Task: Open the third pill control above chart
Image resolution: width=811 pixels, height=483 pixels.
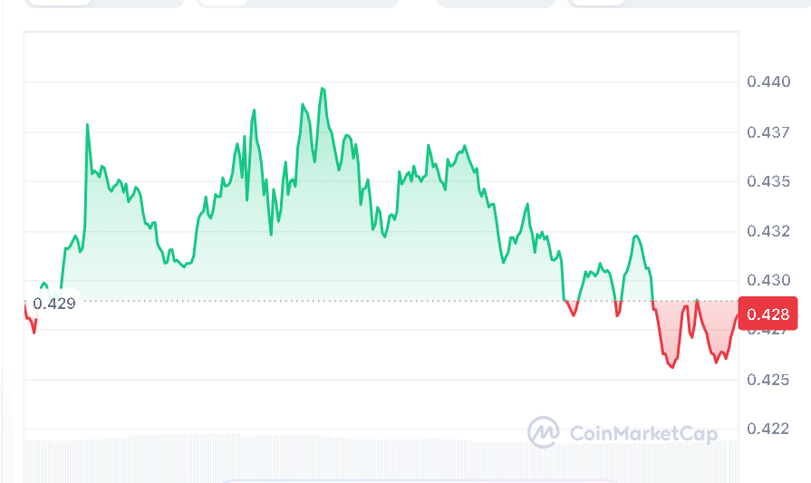Action: (x=496, y=3)
